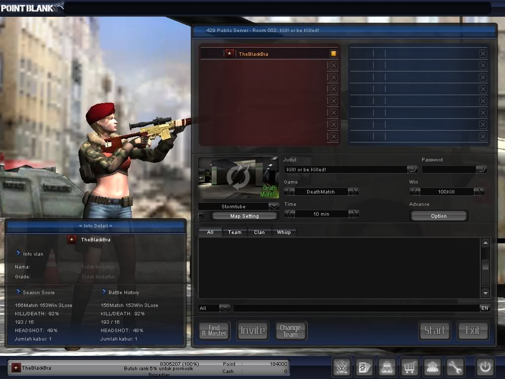
Task: Click the chat message input field
Action: [356, 308]
